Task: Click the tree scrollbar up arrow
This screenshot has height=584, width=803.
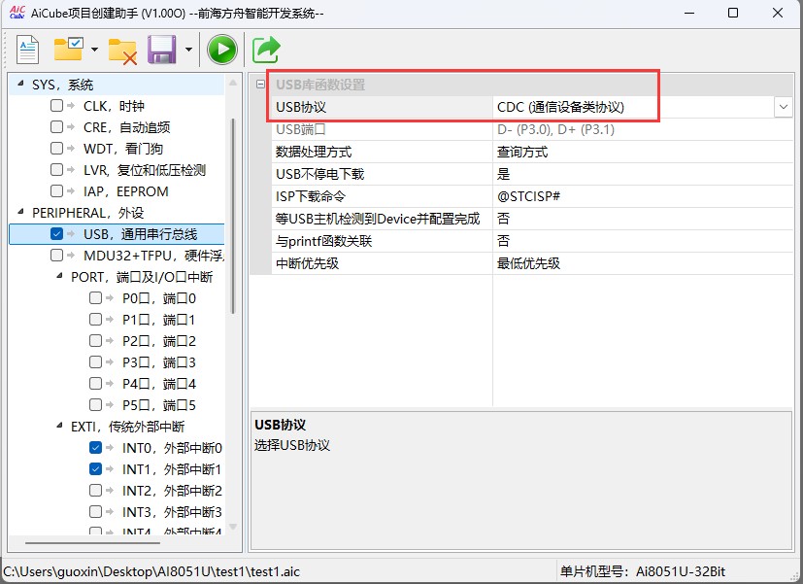Action: 233,83
